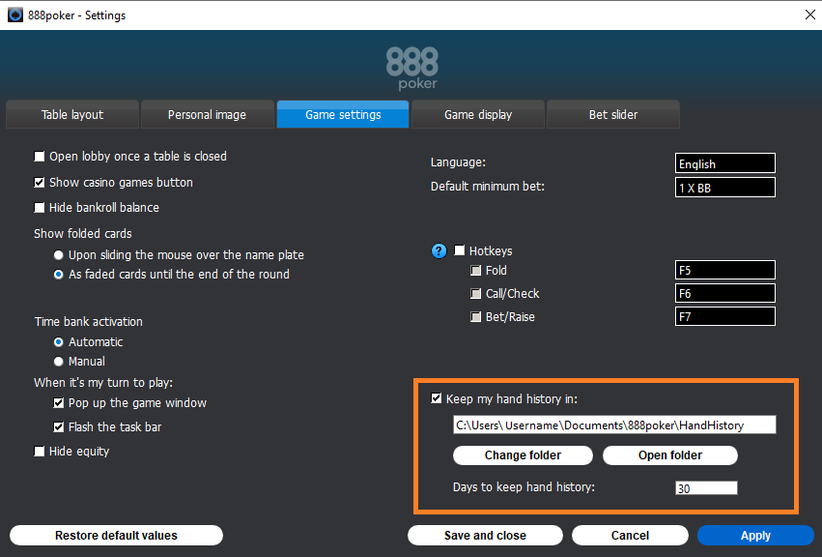Uncheck Keep my hand history in
This screenshot has height=557, width=822.
tap(437, 398)
